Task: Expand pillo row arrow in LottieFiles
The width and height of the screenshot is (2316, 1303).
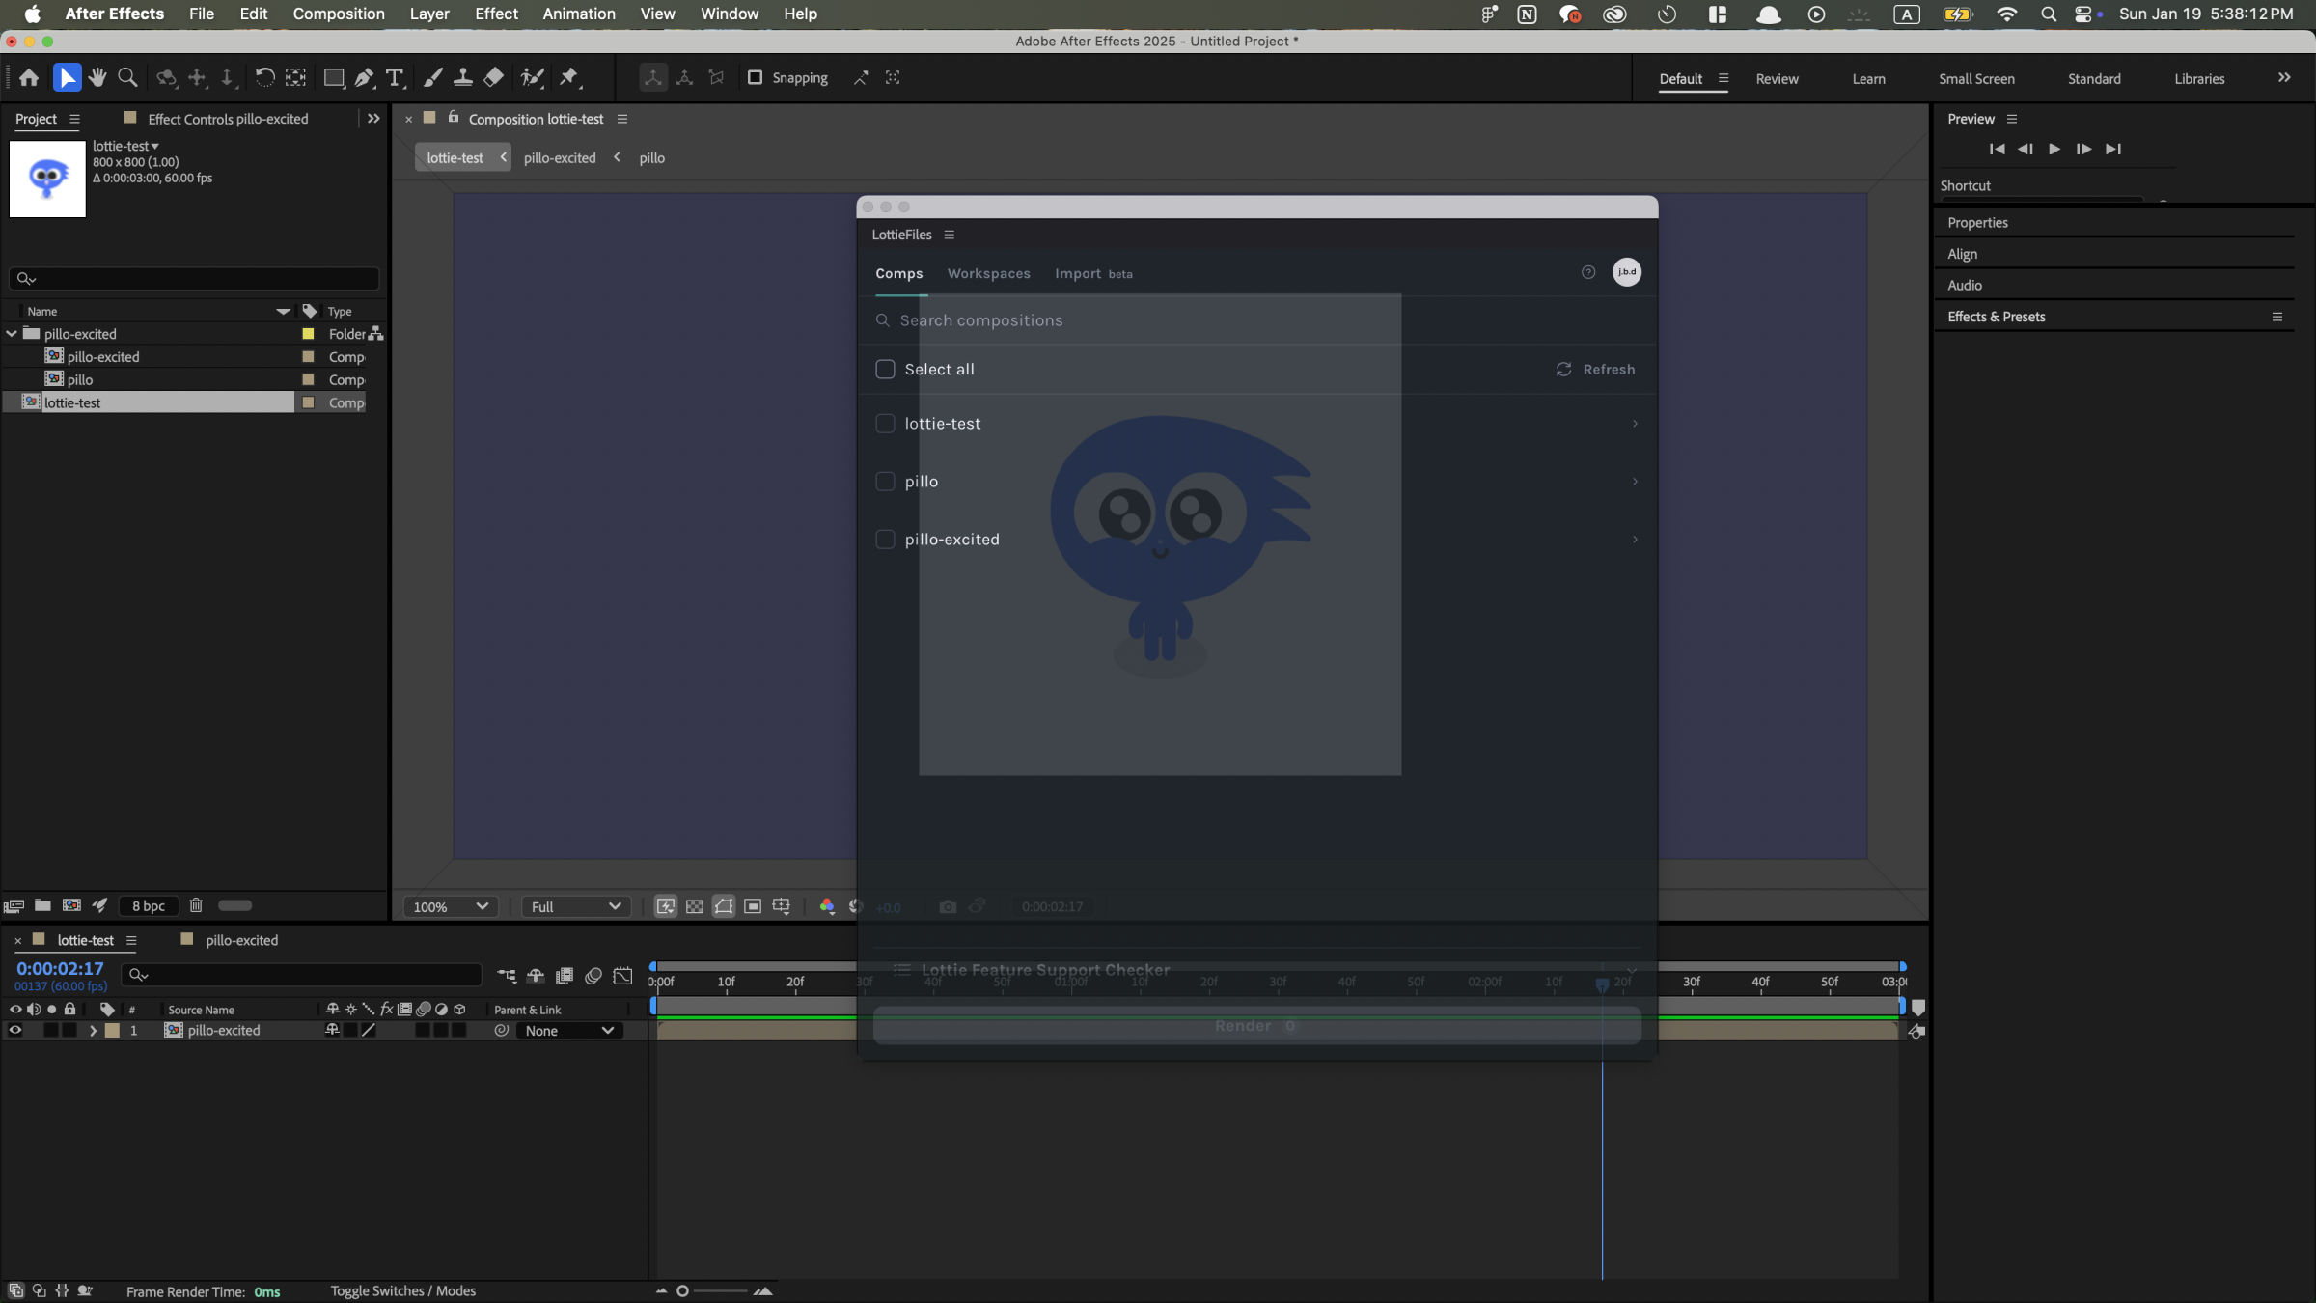Action: [1635, 481]
